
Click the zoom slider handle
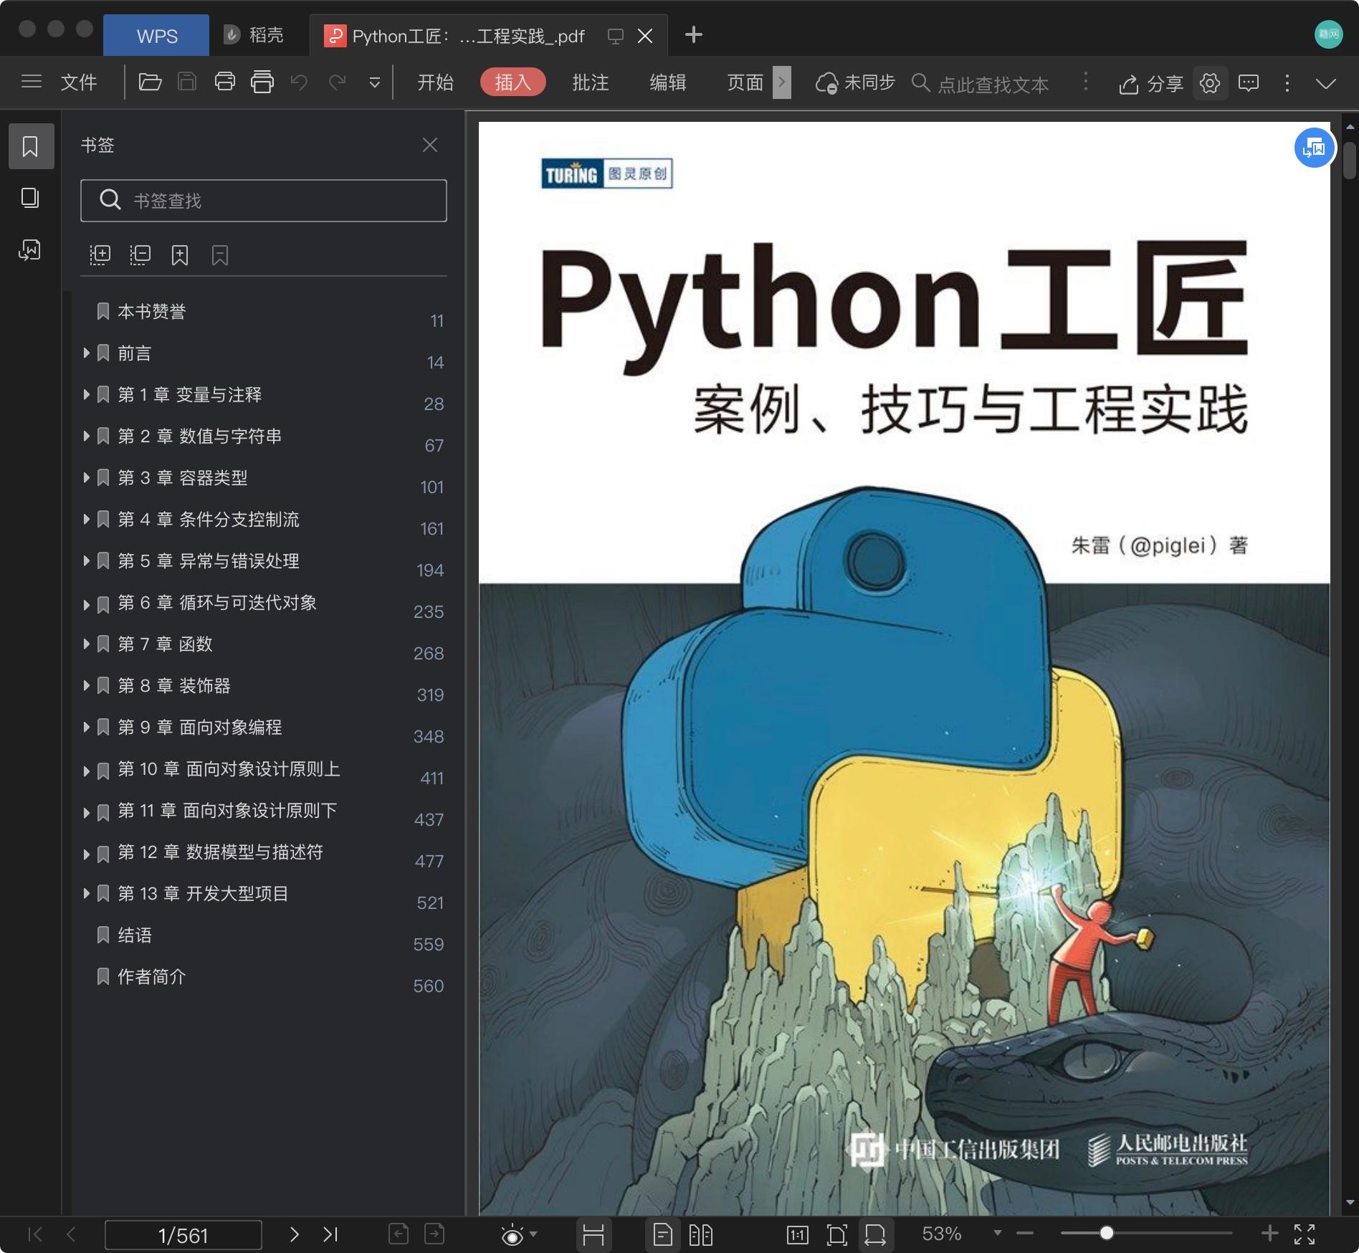[x=1107, y=1233]
